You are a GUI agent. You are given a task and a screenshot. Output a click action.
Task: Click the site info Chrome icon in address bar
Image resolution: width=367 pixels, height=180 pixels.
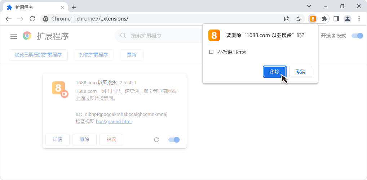click(x=45, y=19)
